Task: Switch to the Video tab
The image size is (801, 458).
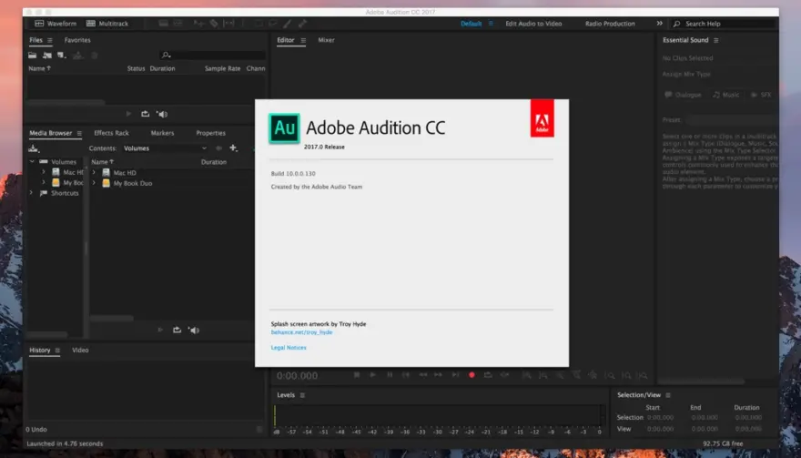Action: pyautogui.click(x=80, y=351)
